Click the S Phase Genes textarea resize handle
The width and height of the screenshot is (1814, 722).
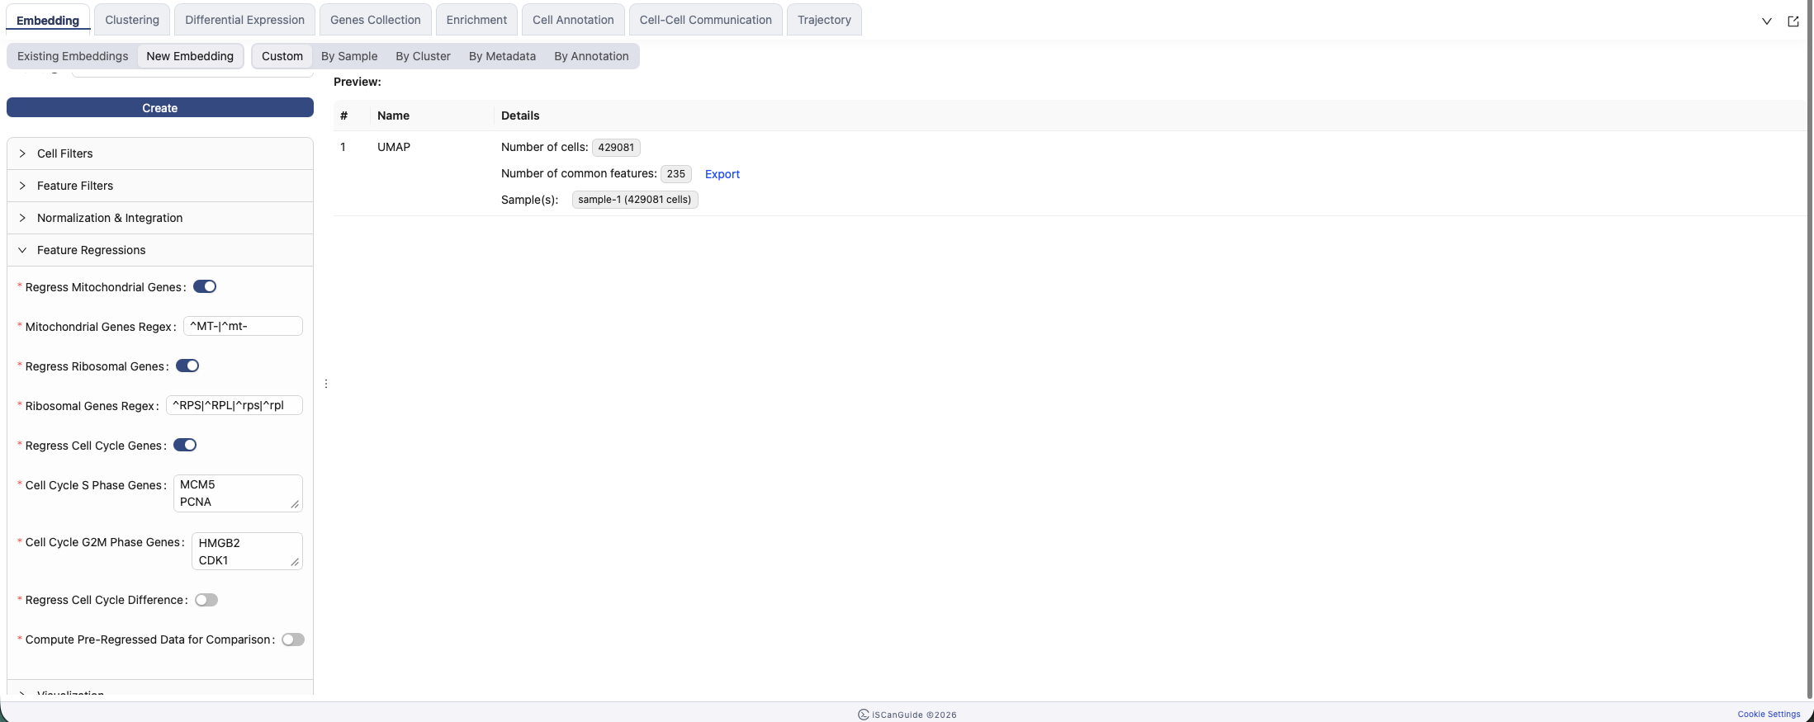tap(295, 504)
